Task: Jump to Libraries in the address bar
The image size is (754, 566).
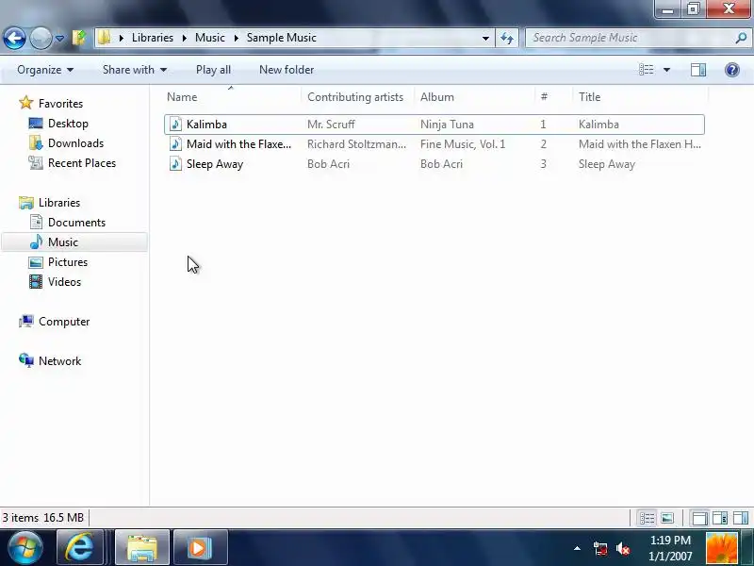Action: 153,38
